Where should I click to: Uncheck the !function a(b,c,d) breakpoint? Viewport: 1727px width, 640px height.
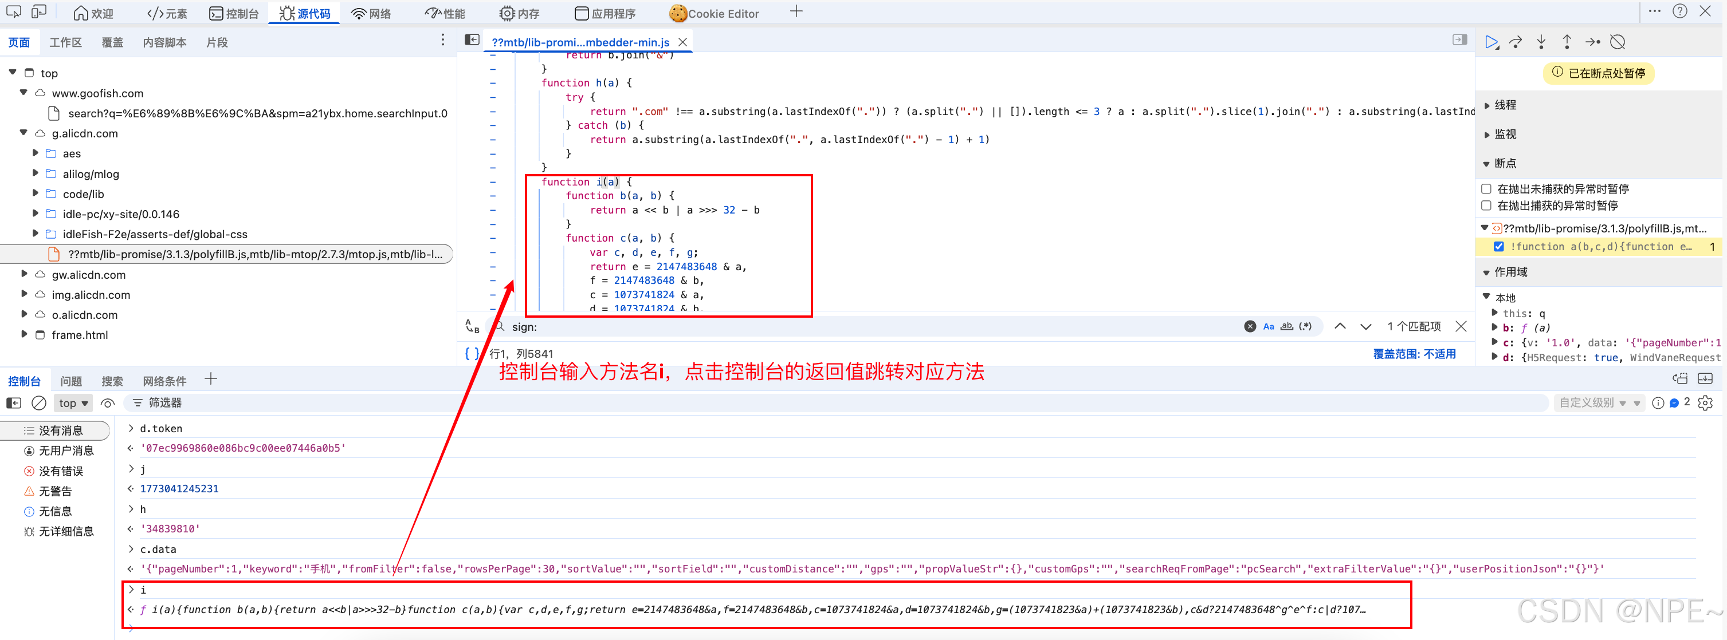click(1498, 247)
